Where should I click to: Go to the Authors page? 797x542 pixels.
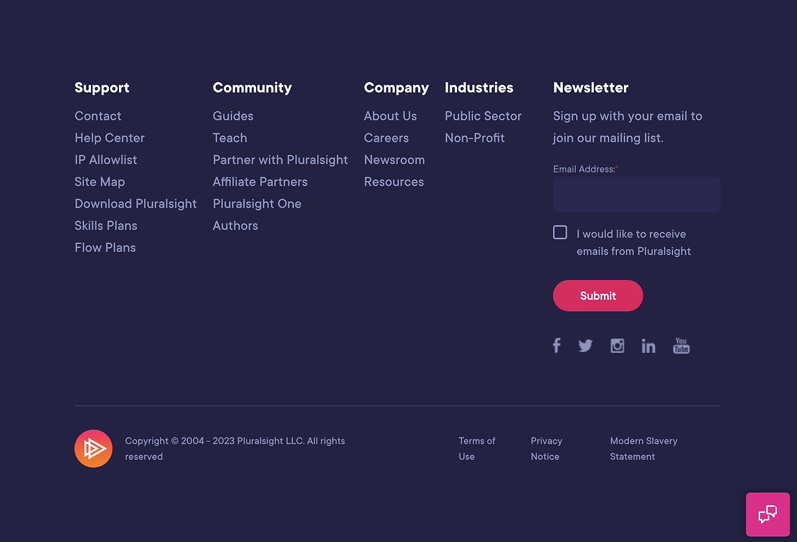(235, 225)
